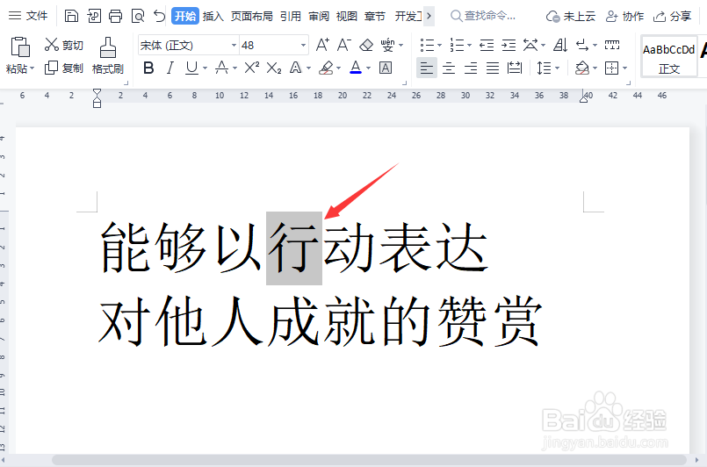Click the decrease font size icon
The width and height of the screenshot is (707, 467).
coord(343,45)
